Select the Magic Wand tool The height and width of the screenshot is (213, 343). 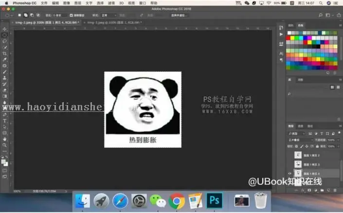click(4, 47)
